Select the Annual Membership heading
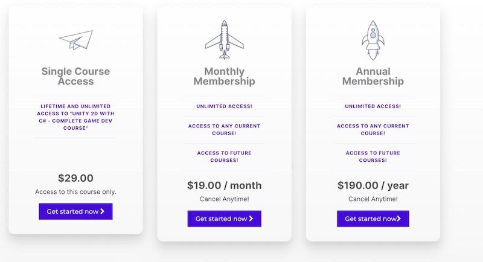The image size is (483, 262). pos(373,76)
